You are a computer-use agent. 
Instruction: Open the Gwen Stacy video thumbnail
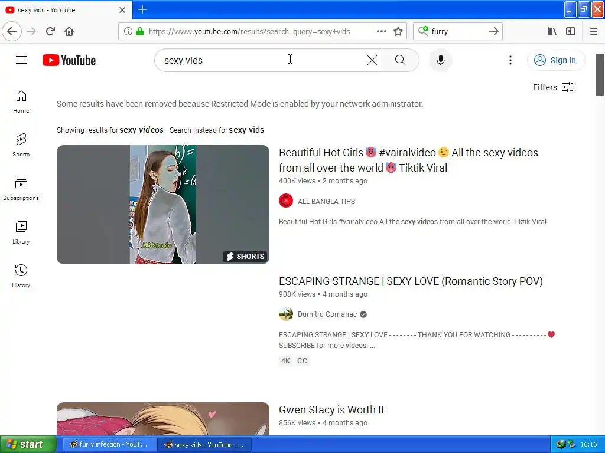(x=163, y=419)
